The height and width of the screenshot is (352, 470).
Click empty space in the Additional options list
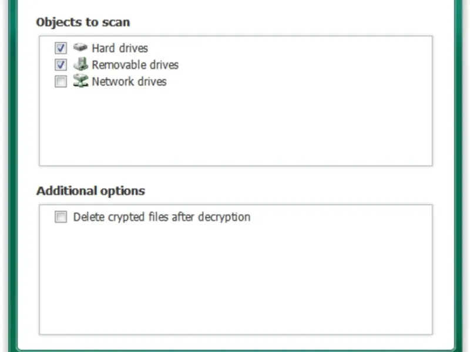coord(235,276)
